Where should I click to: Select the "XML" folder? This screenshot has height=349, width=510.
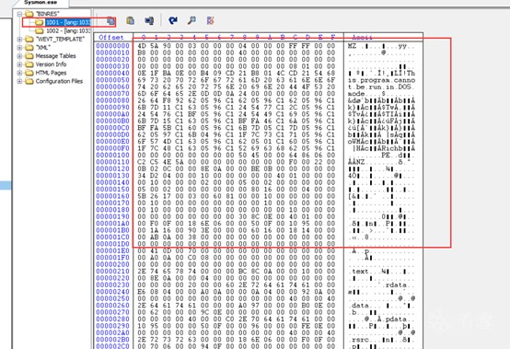43,48
